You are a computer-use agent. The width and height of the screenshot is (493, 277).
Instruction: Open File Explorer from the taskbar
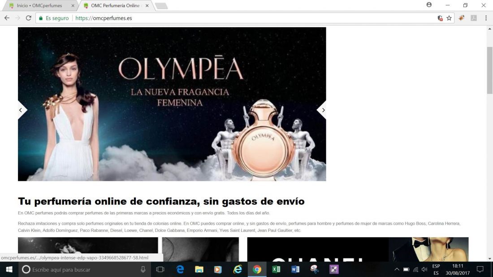click(x=199, y=269)
